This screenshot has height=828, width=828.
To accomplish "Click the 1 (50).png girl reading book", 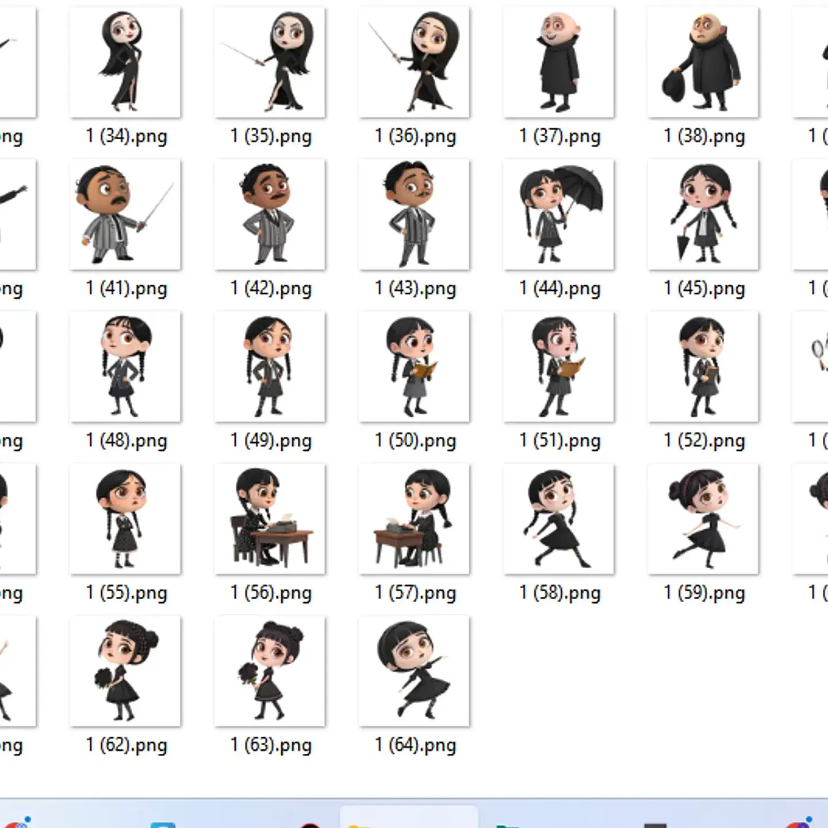I will [x=414, y=367].
